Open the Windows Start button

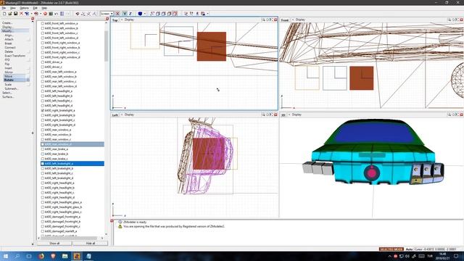tap(5, 256)
